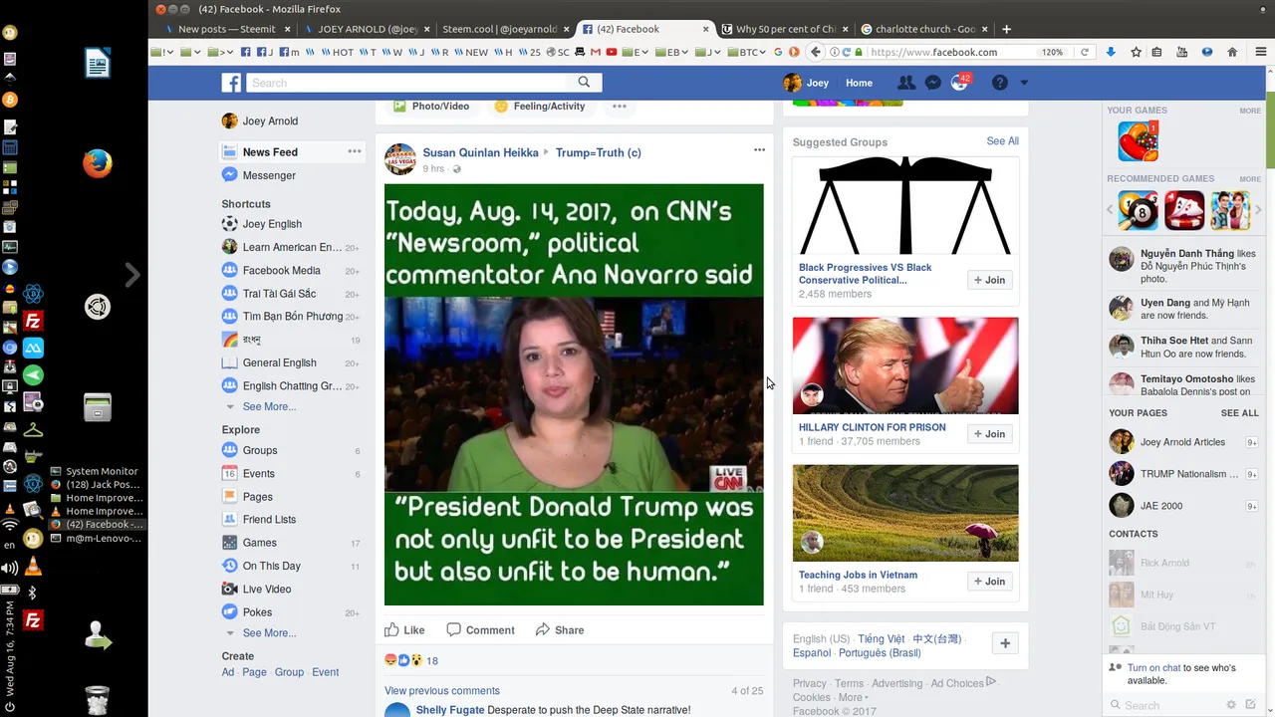
Task: Open chat options gear icon
Action: tap(1231, 705)
